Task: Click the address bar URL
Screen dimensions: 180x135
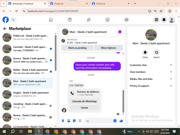Action: pos(53,11)
